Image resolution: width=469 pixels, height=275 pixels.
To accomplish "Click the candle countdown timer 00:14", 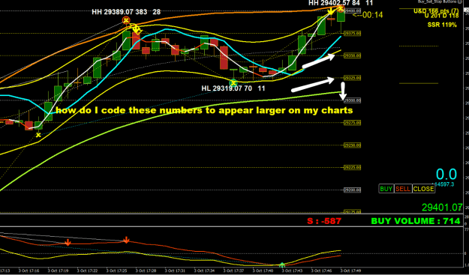I will [x=368, y=15].
